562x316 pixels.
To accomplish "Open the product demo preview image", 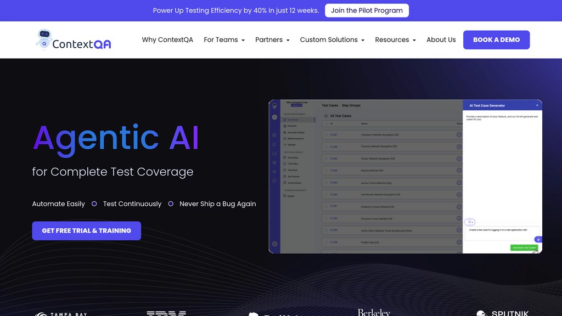I will point(405,176).
